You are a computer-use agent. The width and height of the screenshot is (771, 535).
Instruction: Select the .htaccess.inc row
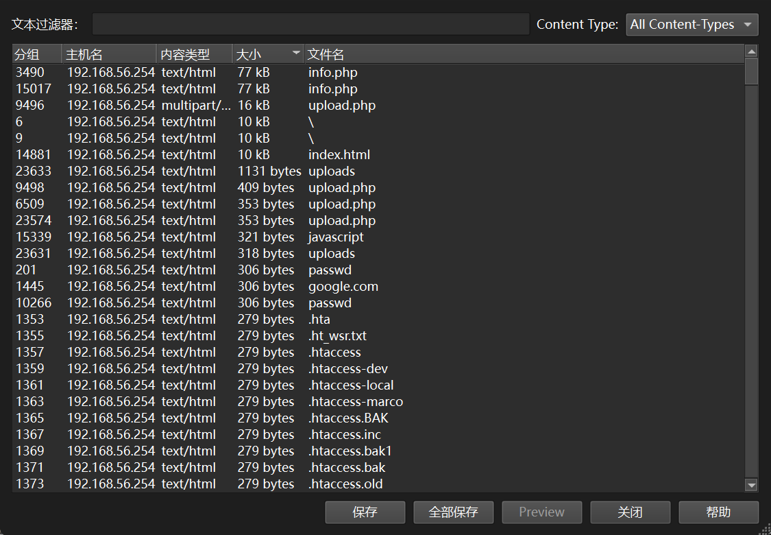(x=378, y=435)
